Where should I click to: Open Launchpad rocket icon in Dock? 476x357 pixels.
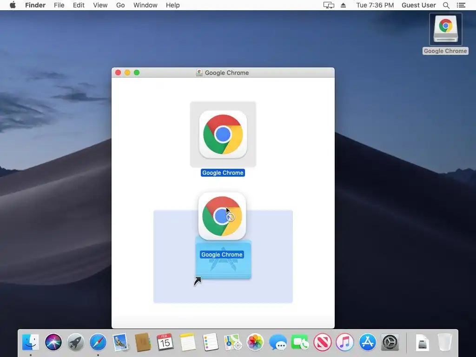[x=76, y=342]
